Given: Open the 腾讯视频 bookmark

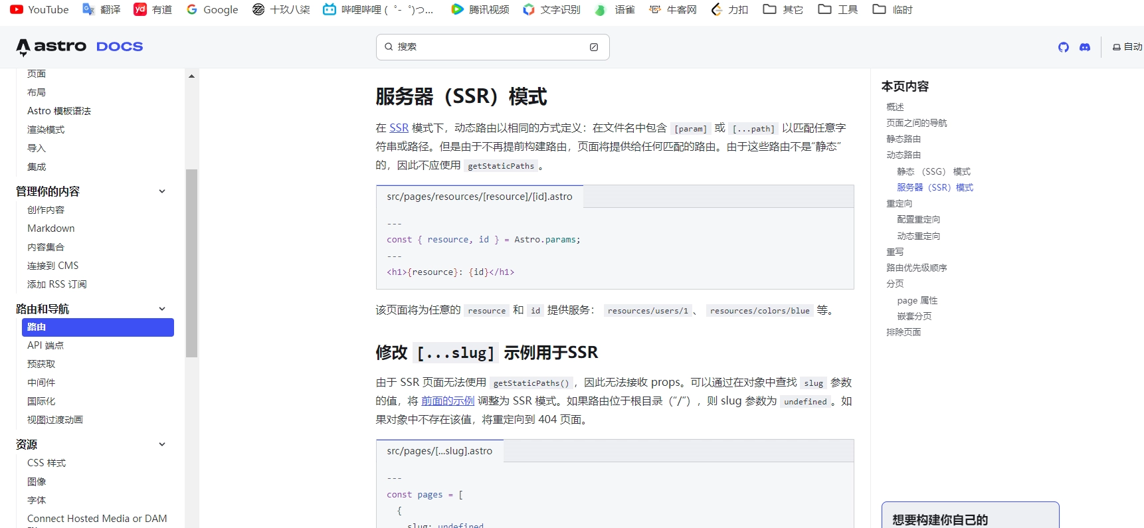Looking at the screenshot, I should click(x=480, y=9).
